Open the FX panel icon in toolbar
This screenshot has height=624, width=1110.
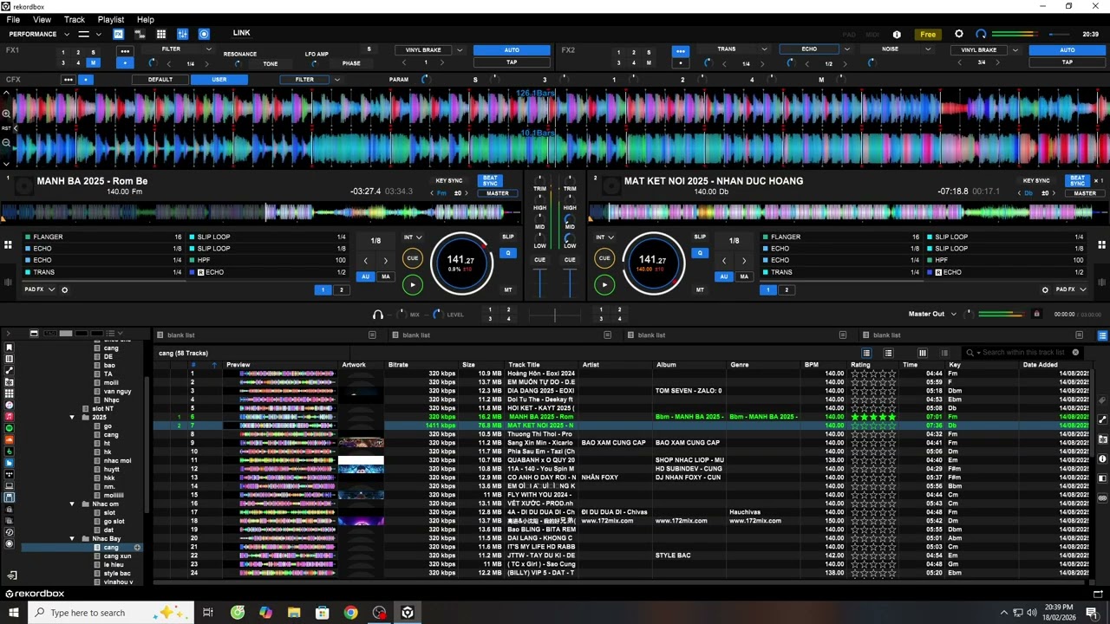118,34
